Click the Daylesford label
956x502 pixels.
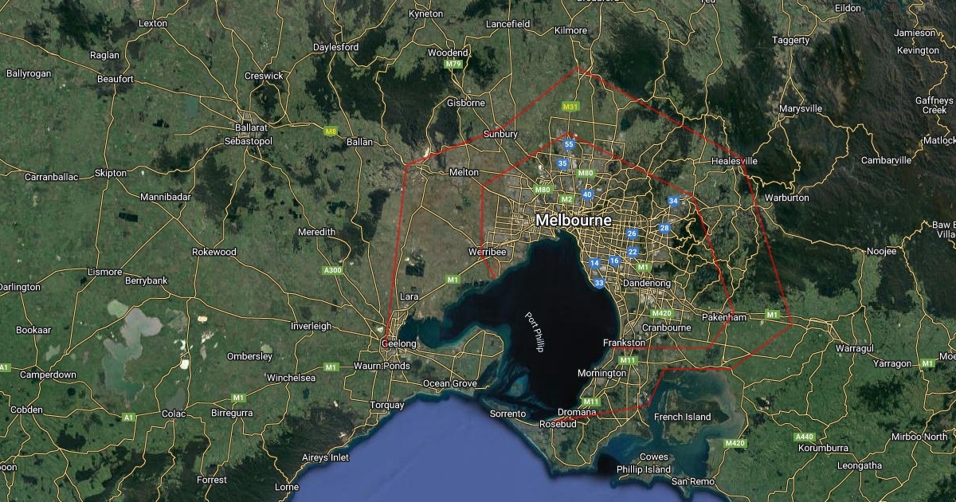pos(335,47)
